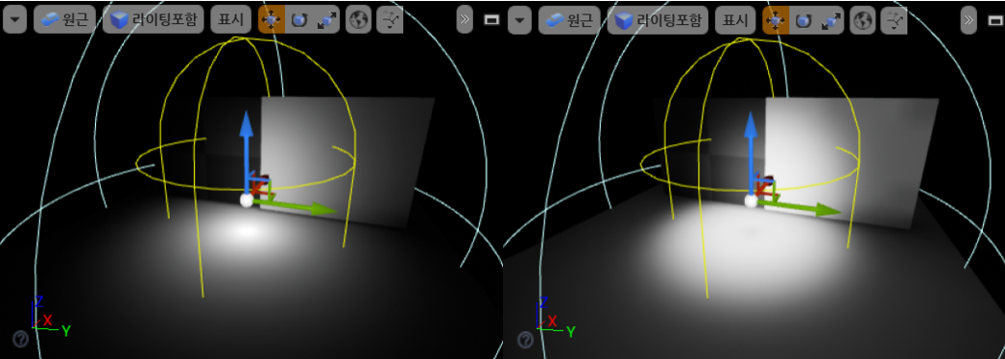Viewport: 1005px width, 359px height.
Task: Toggle world coordinate globe in right viewport
Action: pos(863,20)
